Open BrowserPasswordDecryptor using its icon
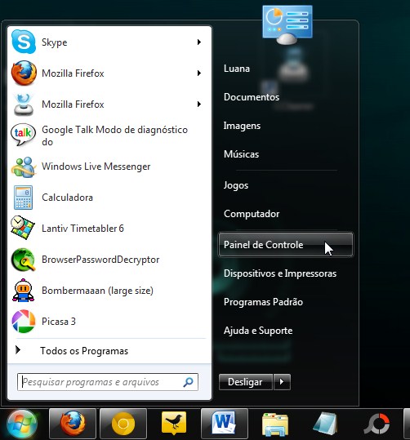This screenshot has width=410, height=440. pyautogui.click(x=24, y=260)
